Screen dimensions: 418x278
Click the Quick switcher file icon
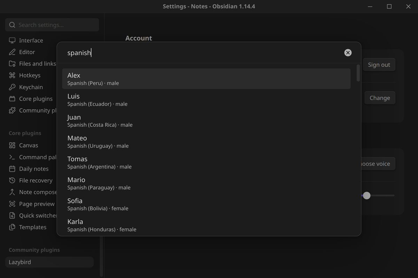12,215
